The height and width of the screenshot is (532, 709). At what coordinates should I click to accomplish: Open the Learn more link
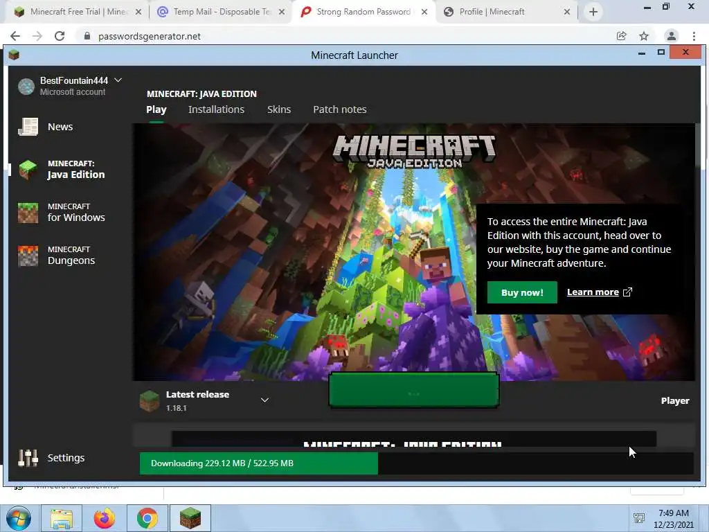(x=593, y=292)
